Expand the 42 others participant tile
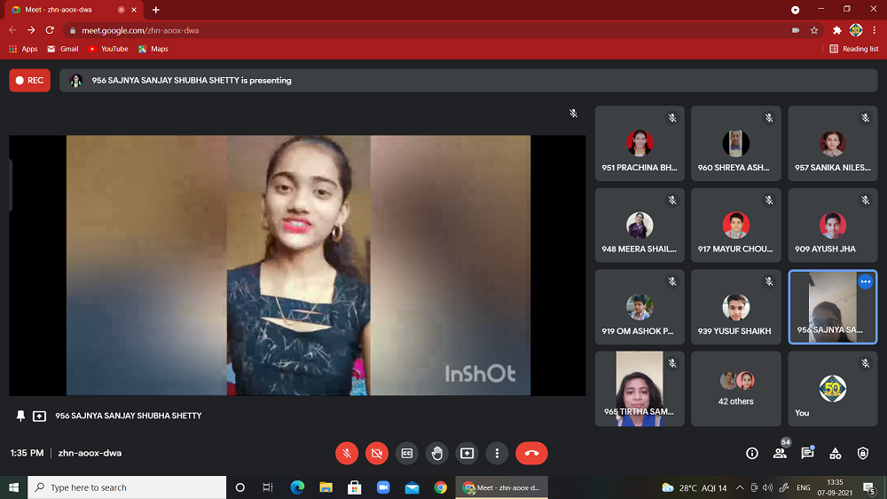The image size is (887, 499). point(736,388)
